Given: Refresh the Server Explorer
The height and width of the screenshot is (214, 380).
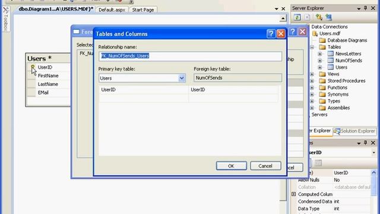Looking at the screenshot, I should [x=297, y=17].
